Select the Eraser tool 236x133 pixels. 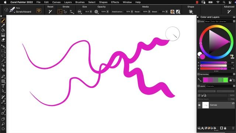tap(3, 40)
